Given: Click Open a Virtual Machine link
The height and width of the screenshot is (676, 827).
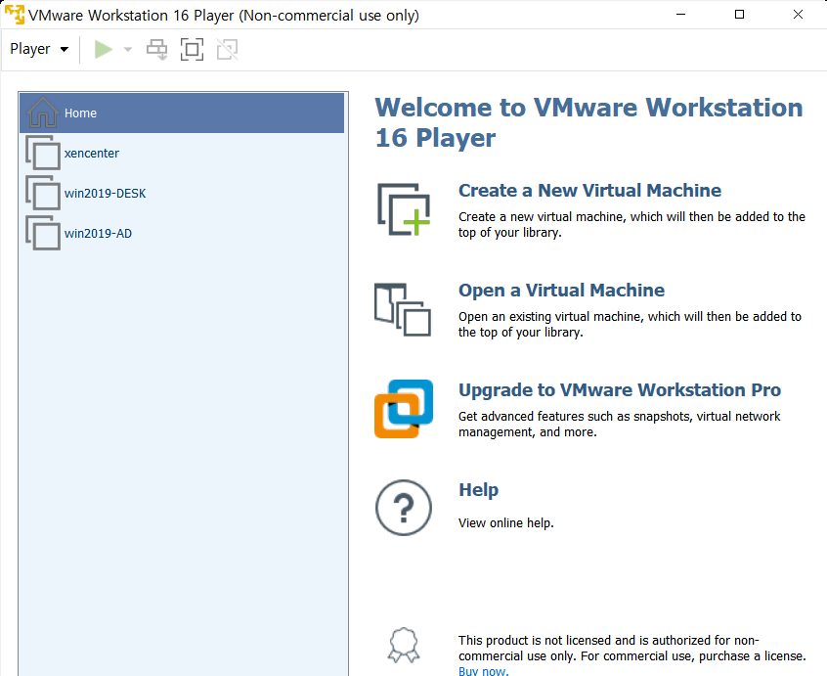Looking at the screenshot, I should (x=561, y=291).
